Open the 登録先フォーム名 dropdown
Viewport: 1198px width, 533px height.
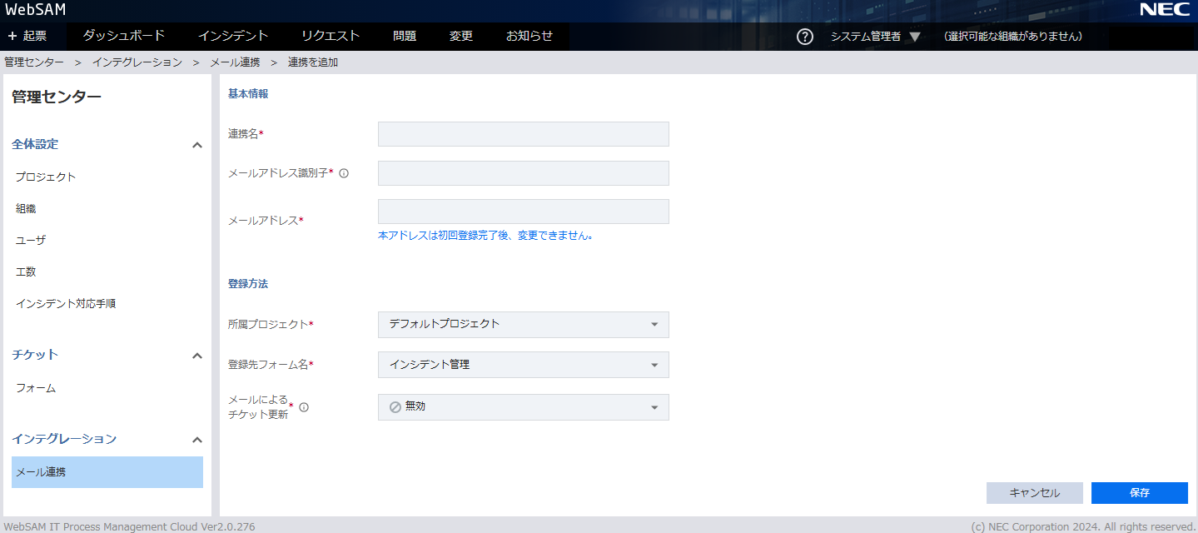523,365
